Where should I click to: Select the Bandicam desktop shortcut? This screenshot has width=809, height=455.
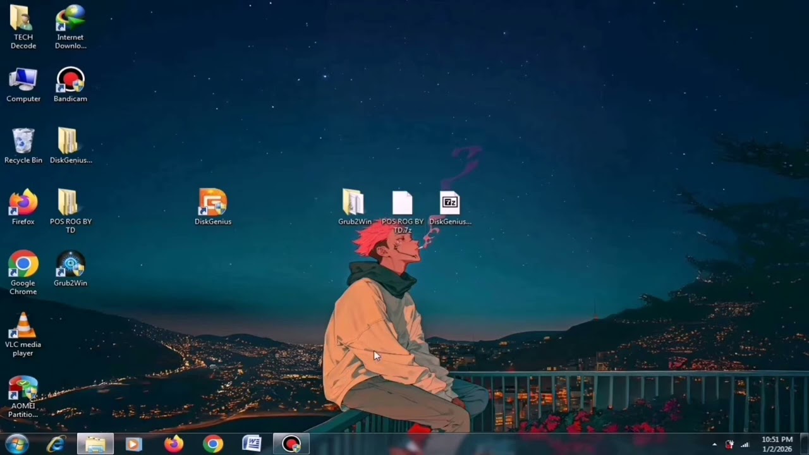[x=70, y=85]
